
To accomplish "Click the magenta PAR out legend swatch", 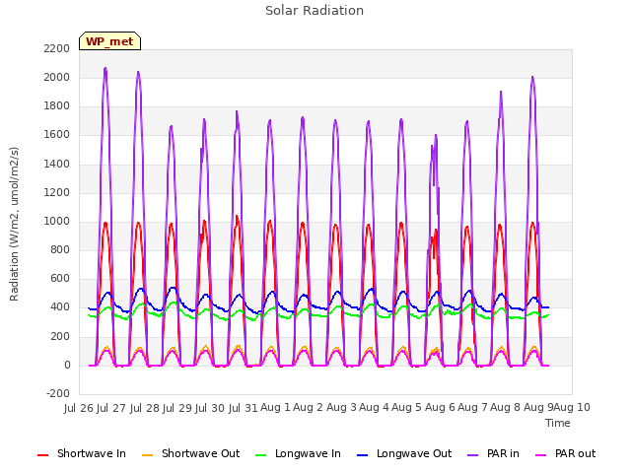I will 541,455.
